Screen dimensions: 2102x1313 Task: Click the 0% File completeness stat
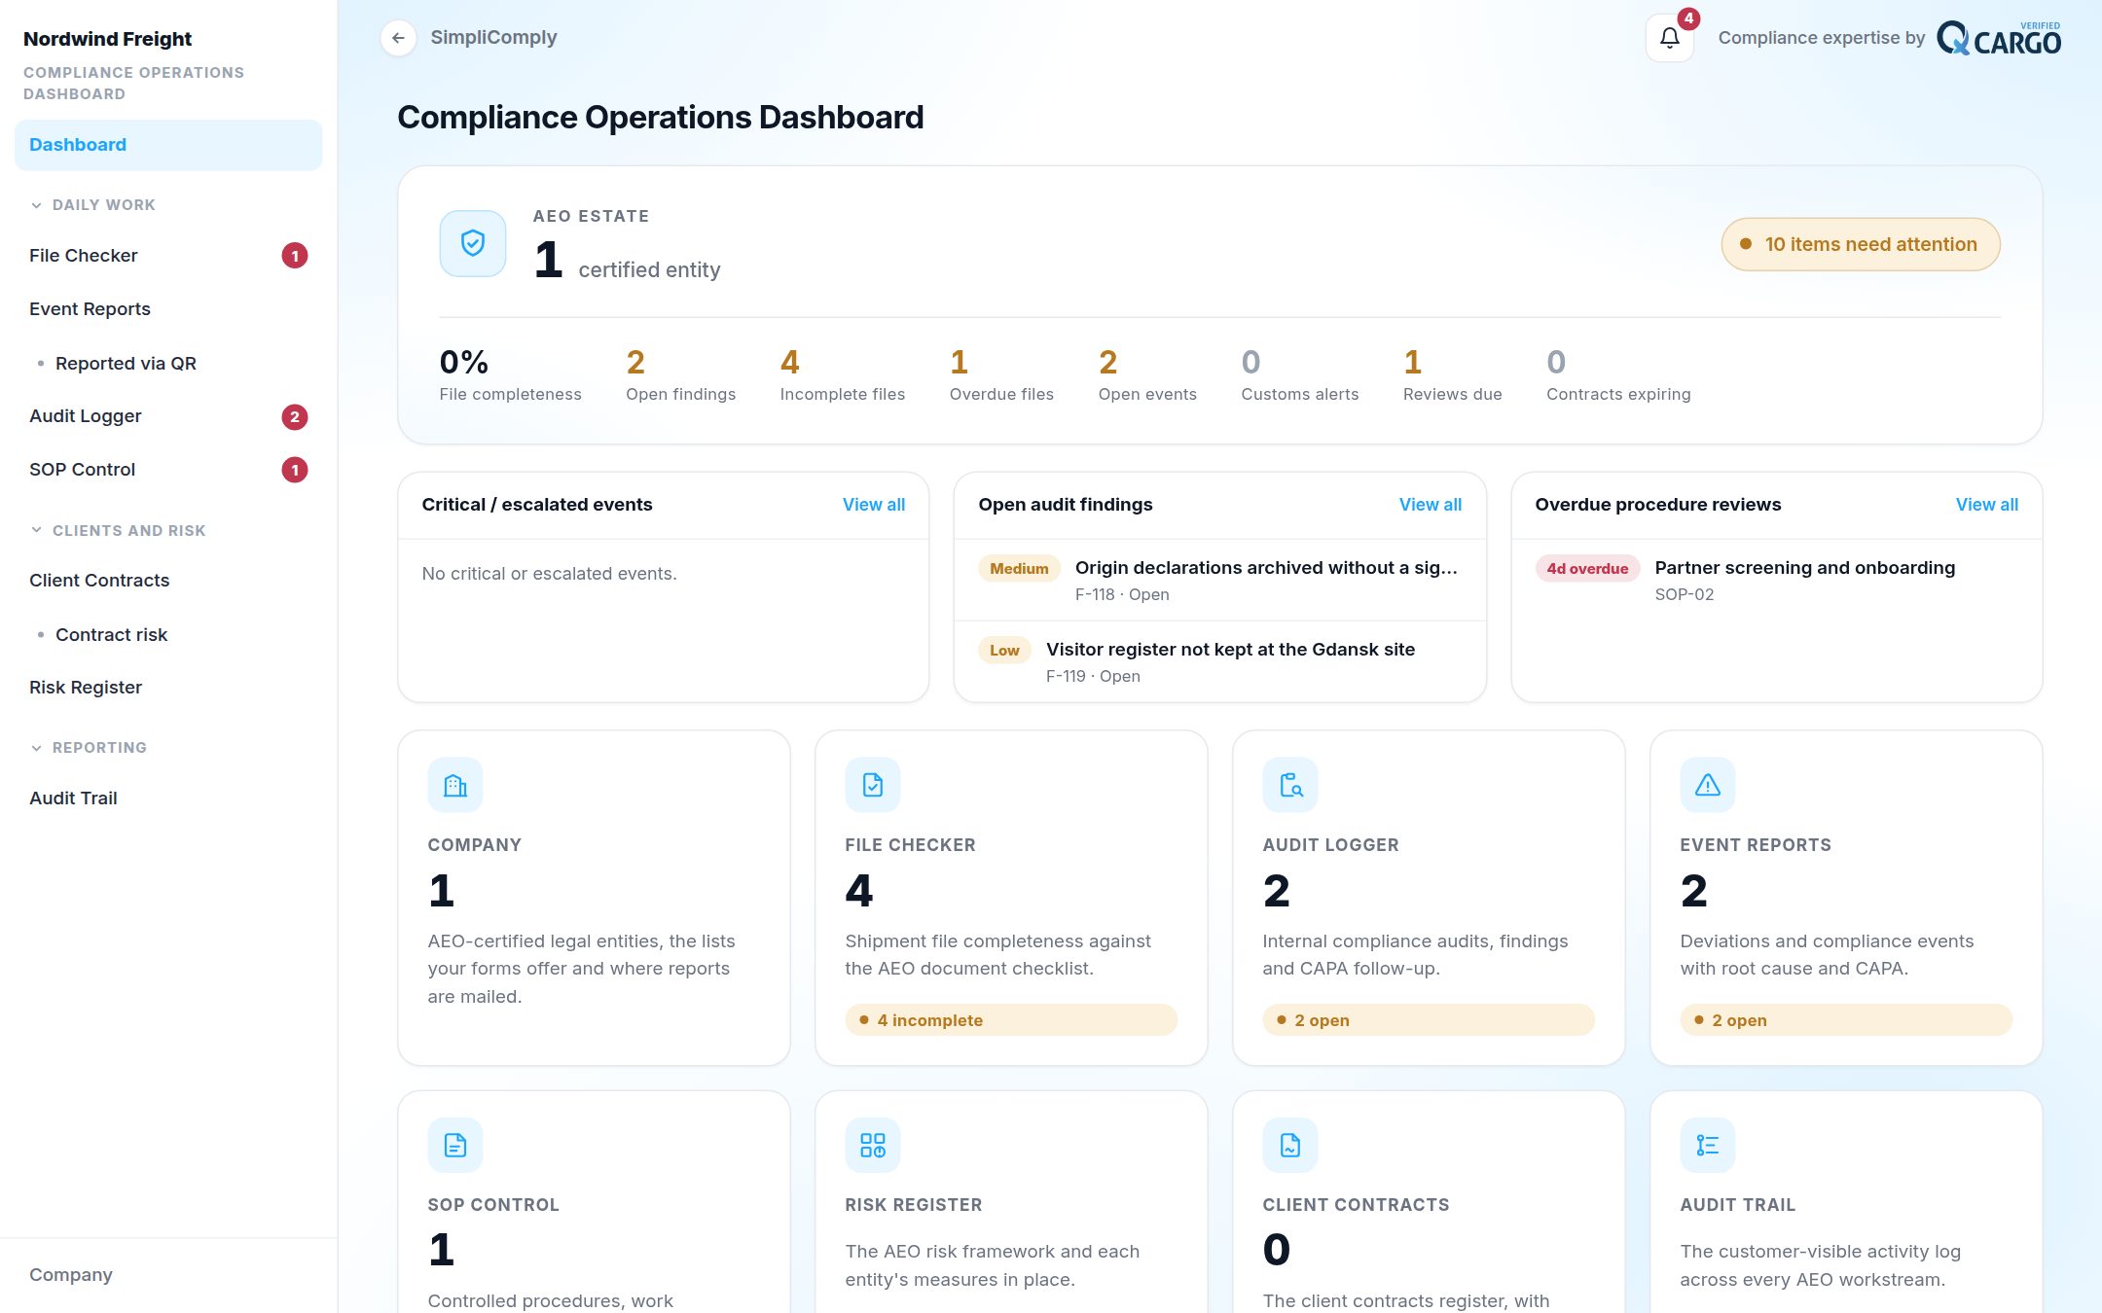pyautogui.click(x=511, y=374)
